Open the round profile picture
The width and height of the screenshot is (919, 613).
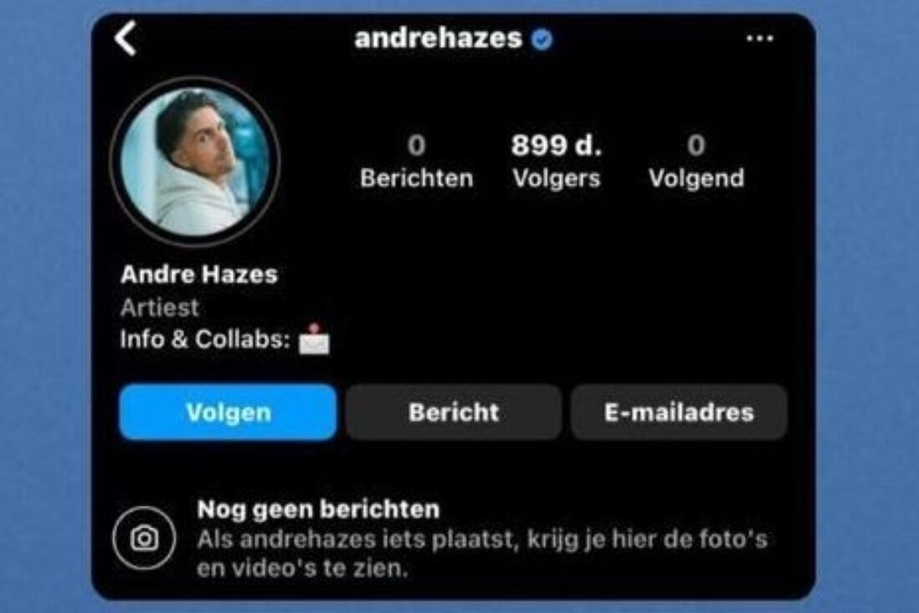click(194, 162)
